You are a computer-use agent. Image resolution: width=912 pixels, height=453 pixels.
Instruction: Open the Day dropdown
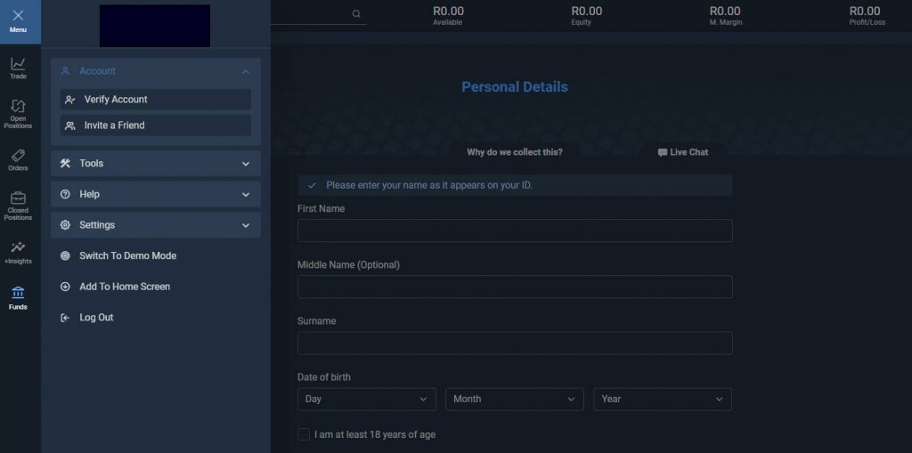[x=366, y=399]
